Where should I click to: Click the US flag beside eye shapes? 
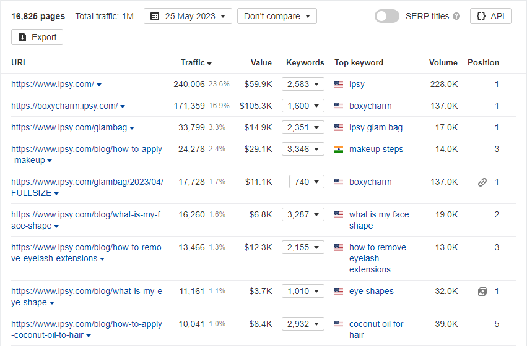339,291
